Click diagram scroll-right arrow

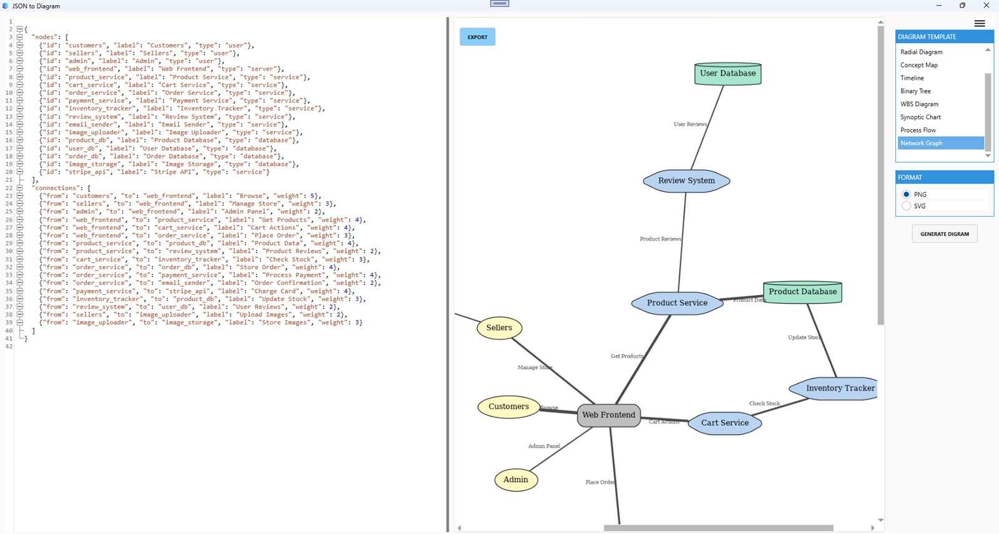(872, 528)
